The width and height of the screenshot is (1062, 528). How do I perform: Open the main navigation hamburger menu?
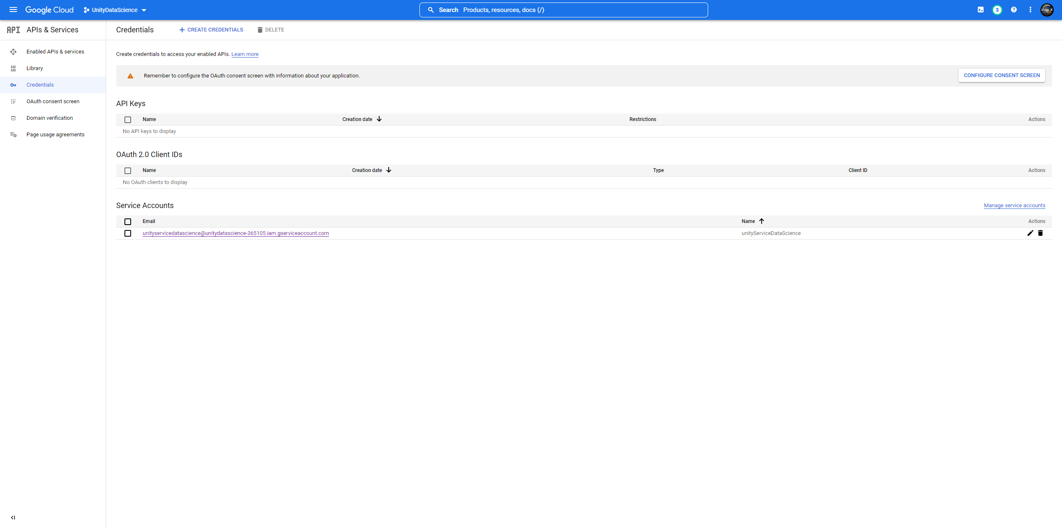[x=13, y=10]
